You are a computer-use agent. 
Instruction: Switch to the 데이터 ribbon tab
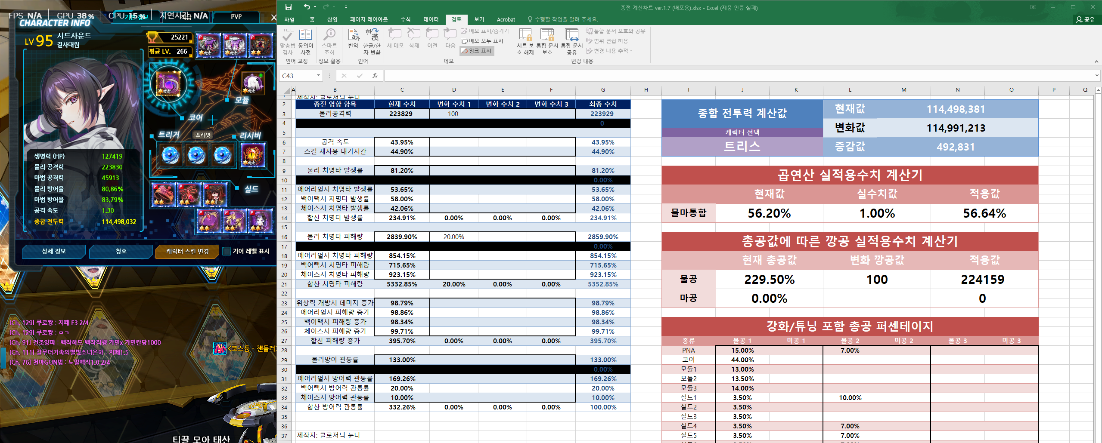431,19
